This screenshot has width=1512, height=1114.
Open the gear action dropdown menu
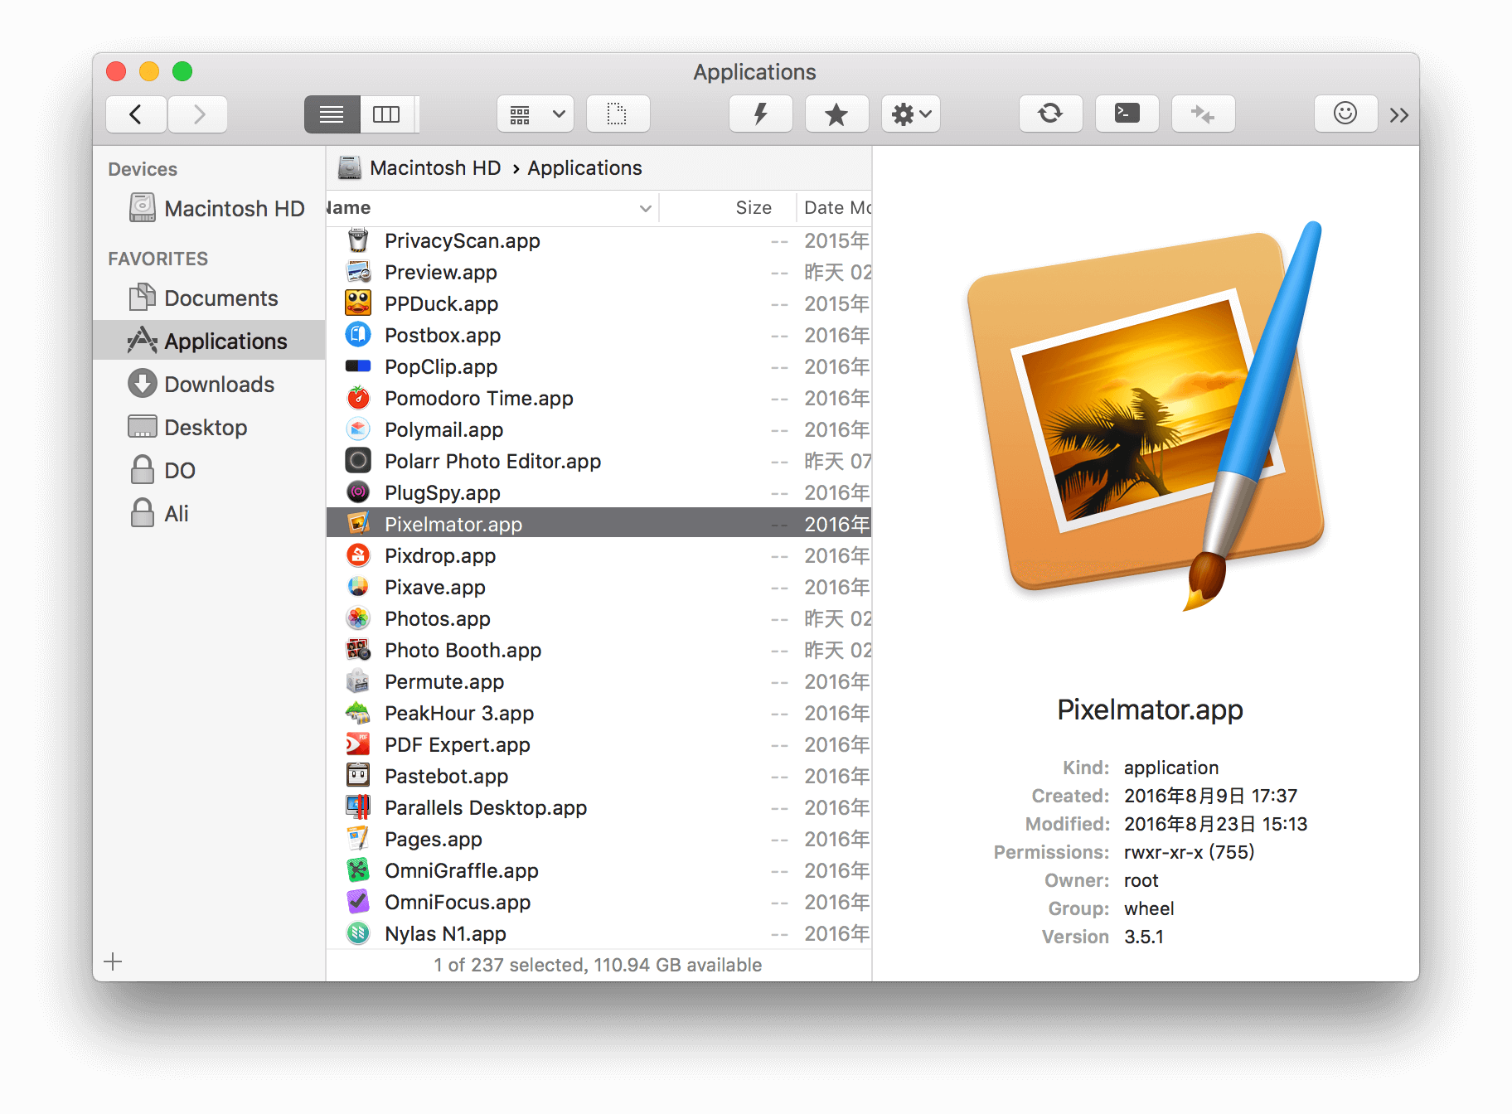click(910, 114)
